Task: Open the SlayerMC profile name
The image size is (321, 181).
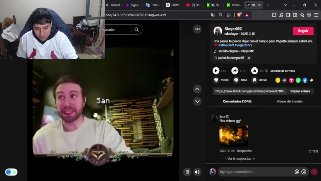Action: pos(233,29)
